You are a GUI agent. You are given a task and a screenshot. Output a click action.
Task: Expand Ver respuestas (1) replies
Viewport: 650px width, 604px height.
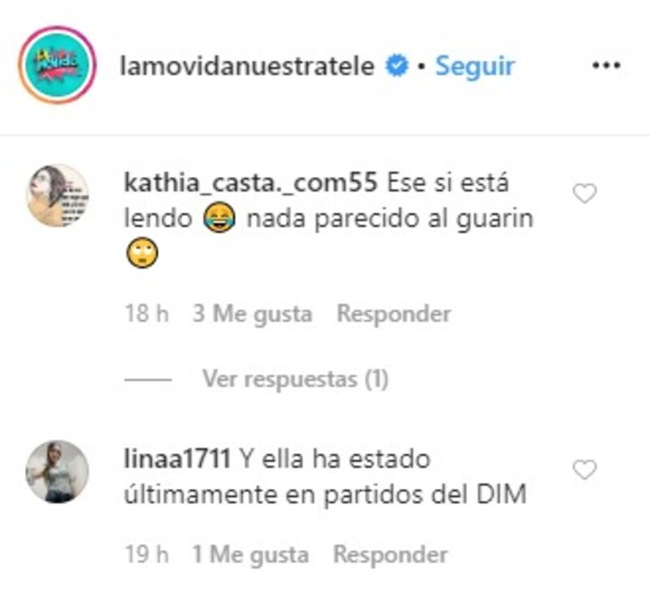coord(295,378)
